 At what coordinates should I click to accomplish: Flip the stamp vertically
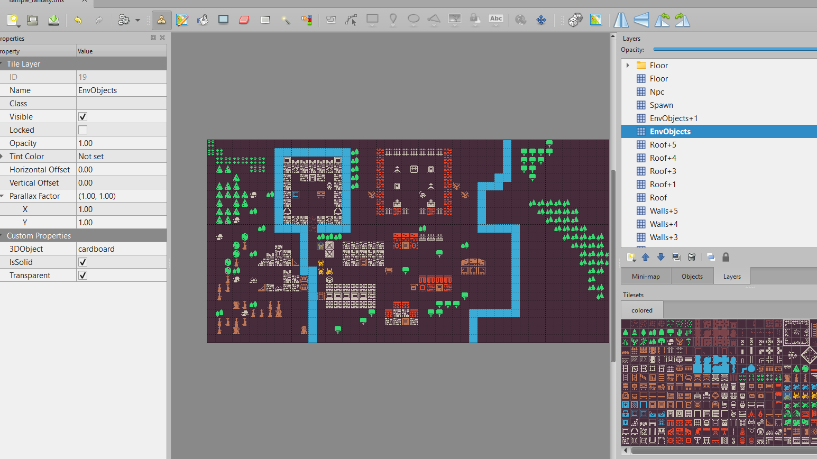pyautogui.click(x=641, y=20)
